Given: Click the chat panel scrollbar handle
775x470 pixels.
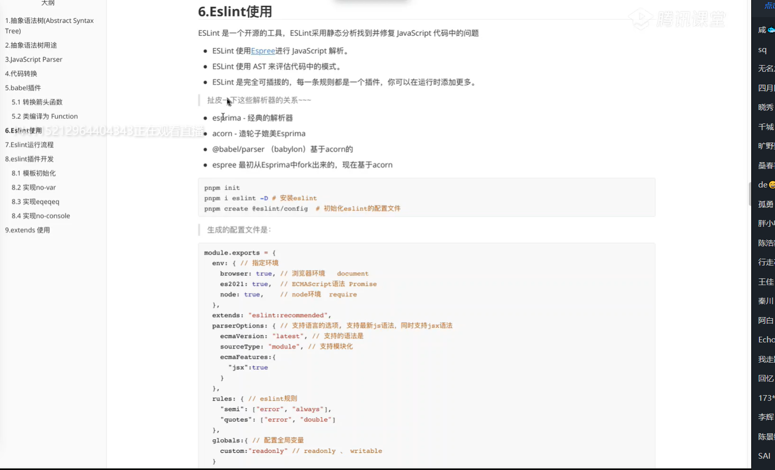Looking at the screenshot, I should [750, 194].
